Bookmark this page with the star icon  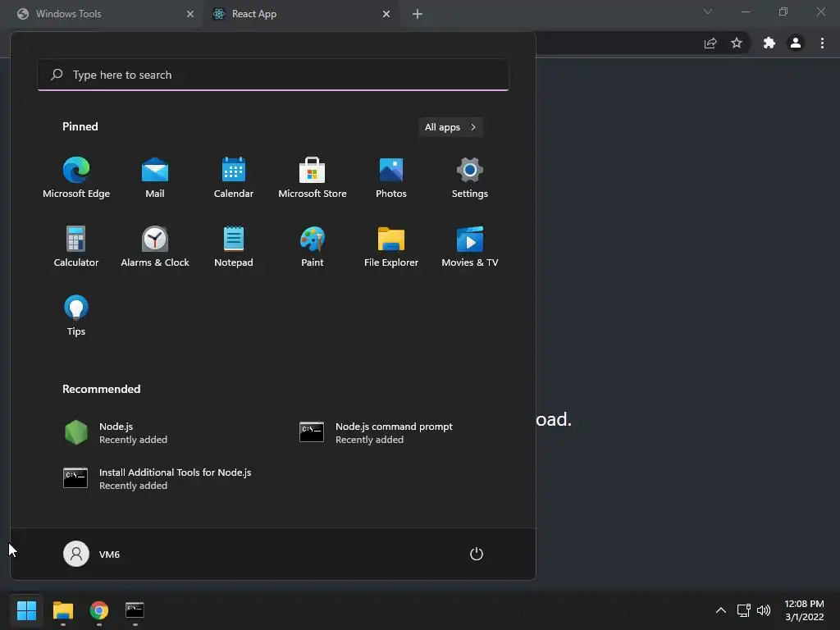(x=737, y=43)
